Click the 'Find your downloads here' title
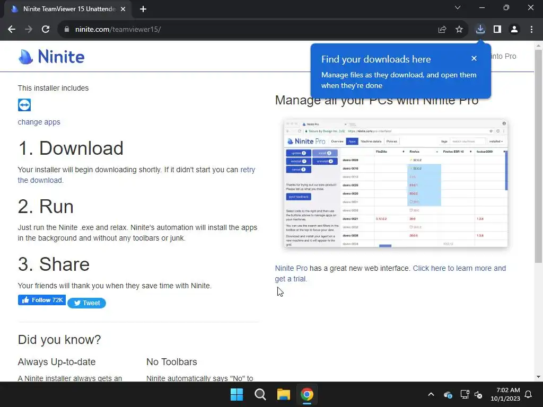Image resolution: width=543 pixels, height=407 pixels. pos(376,59)
